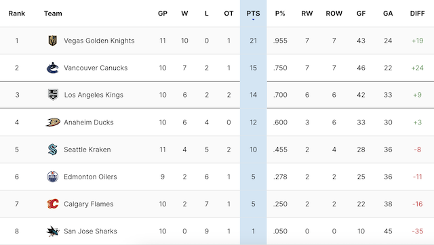The height and width of the screenshot is (245, 434).
Task: Open the Edmonton Oilers team link
Action: [x=90, y=177]
